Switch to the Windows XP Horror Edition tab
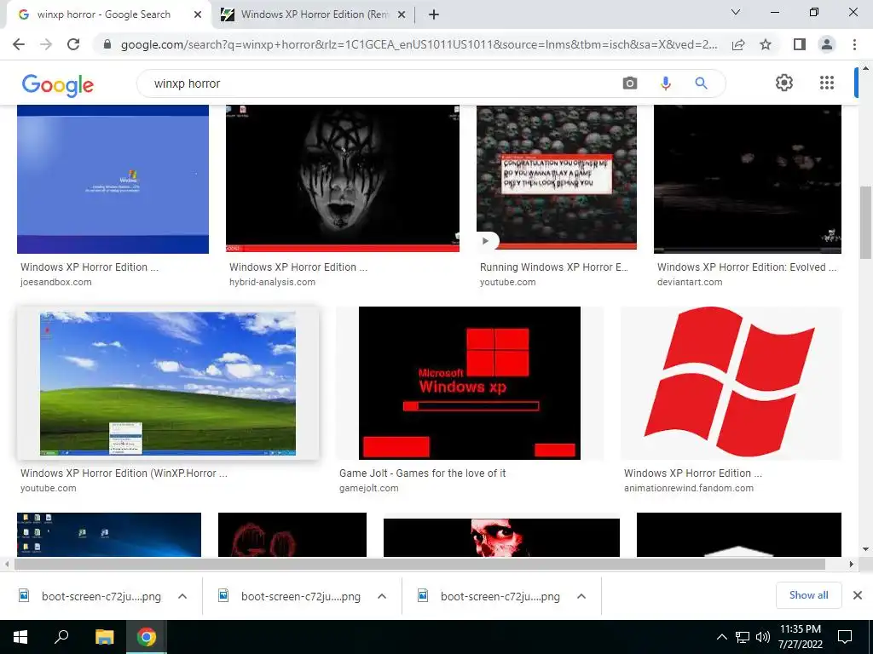 coord(314,14)
